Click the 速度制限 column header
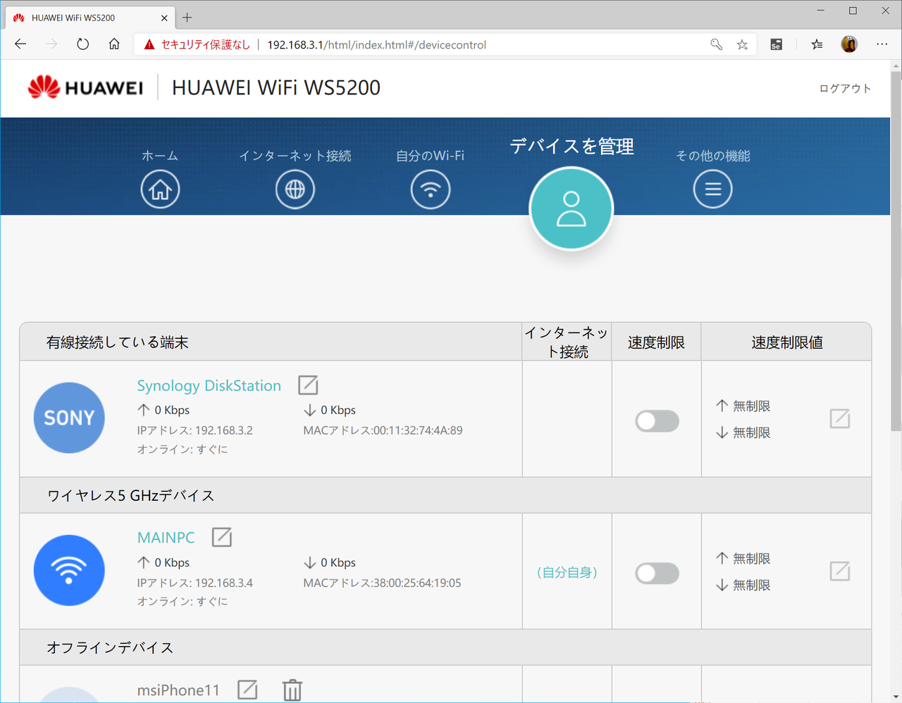The height and width of the screenshot is (703, 902). click(x=656, y=342)
